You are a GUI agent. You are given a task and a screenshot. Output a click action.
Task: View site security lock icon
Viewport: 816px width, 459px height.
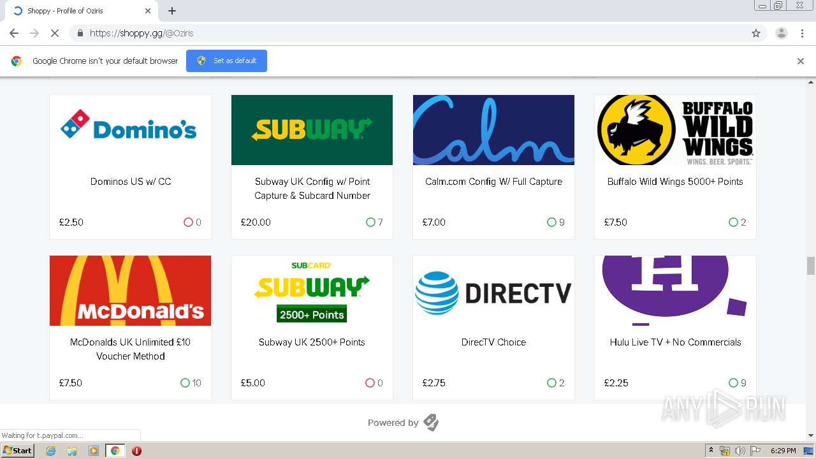[x=80, y=33]
